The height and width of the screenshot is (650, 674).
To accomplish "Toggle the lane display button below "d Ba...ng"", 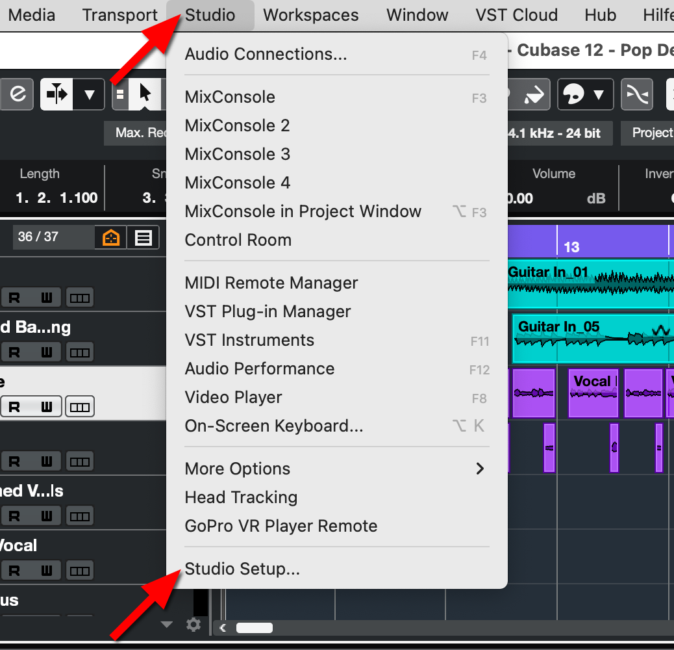I will (80, 352).
